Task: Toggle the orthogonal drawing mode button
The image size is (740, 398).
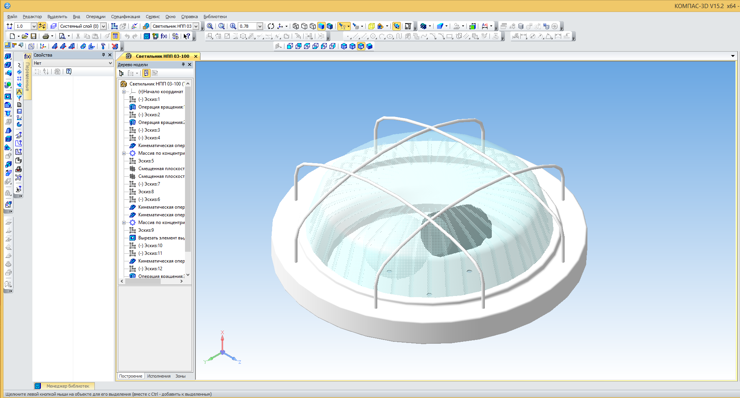Action: [42, 26]
